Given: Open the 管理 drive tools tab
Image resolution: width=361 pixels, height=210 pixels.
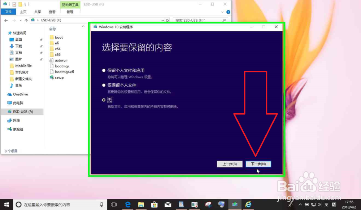Looking at the screenshot, I should pos(69,11).
